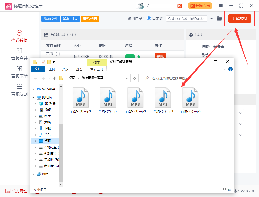Open the 音乐工具 ribbon tab
The width and height of the screenshot is (259, 197).
click(97, 69)
